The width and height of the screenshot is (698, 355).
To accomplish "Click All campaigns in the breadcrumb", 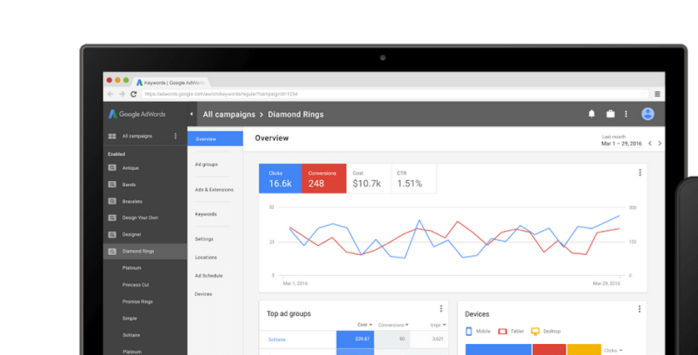I will click(x=229, y=114).
